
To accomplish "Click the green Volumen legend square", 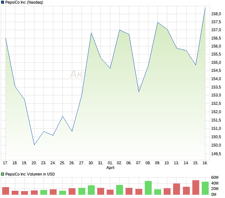I will (x=3, y=174).
